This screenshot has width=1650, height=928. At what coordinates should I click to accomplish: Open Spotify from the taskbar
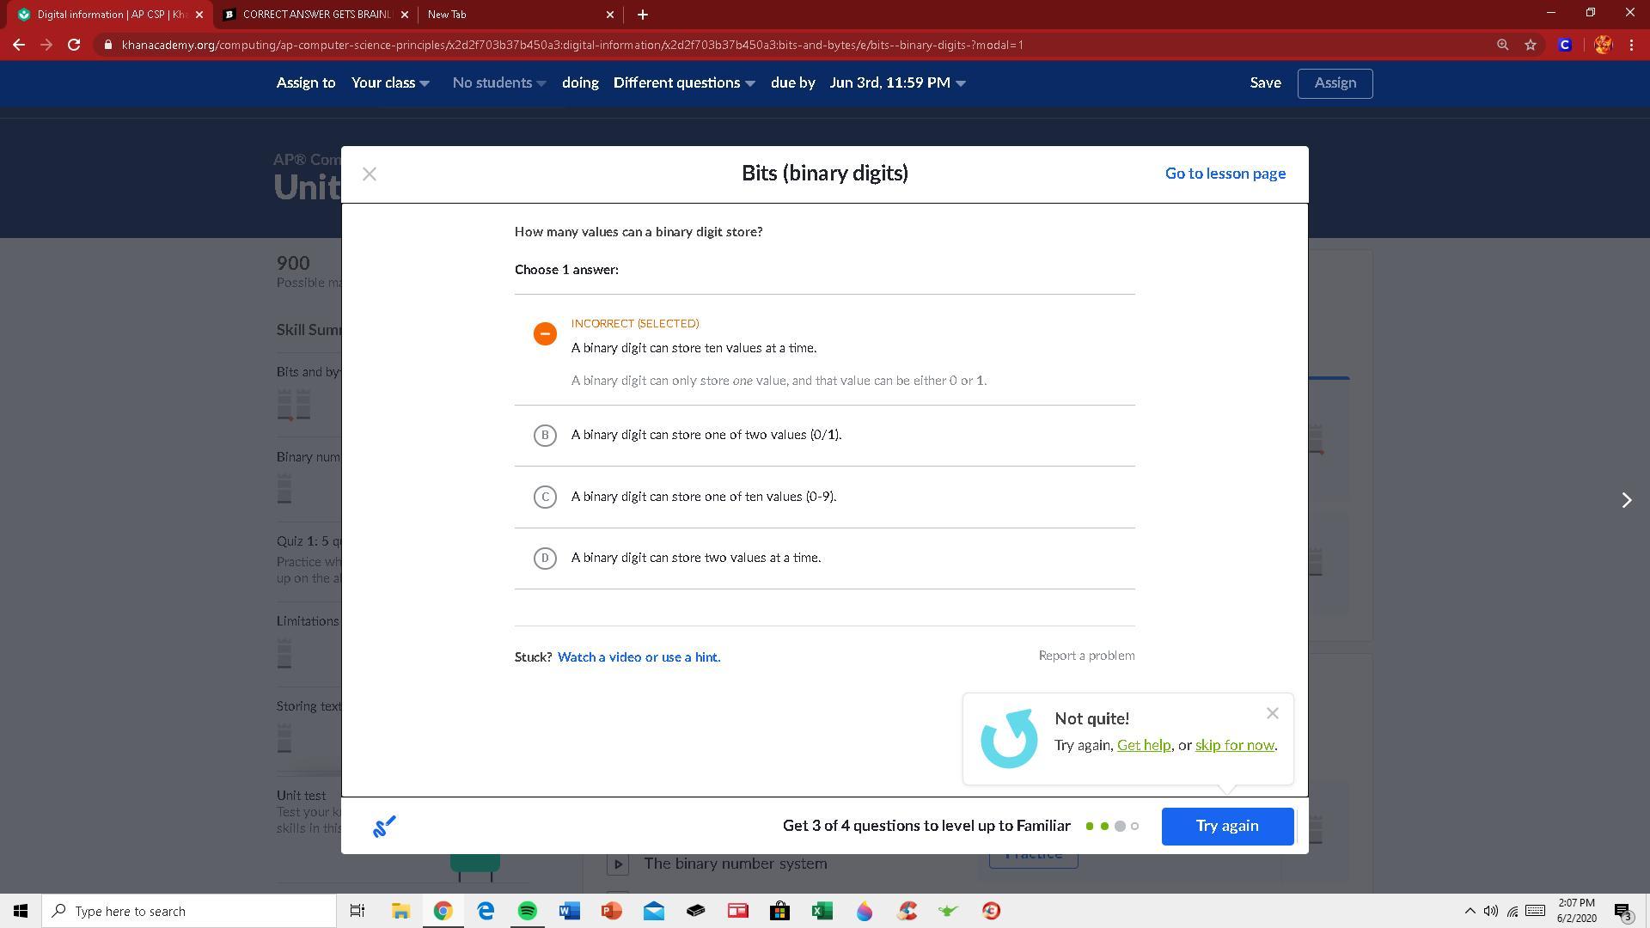pos(528,911)
